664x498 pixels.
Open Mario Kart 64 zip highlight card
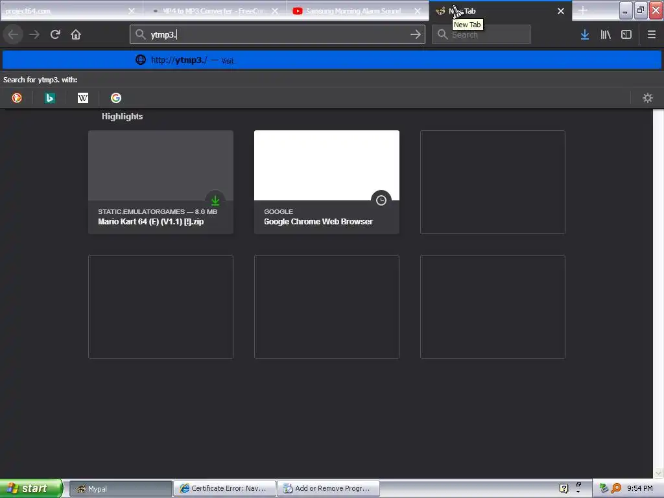click(x=161, y=182)
